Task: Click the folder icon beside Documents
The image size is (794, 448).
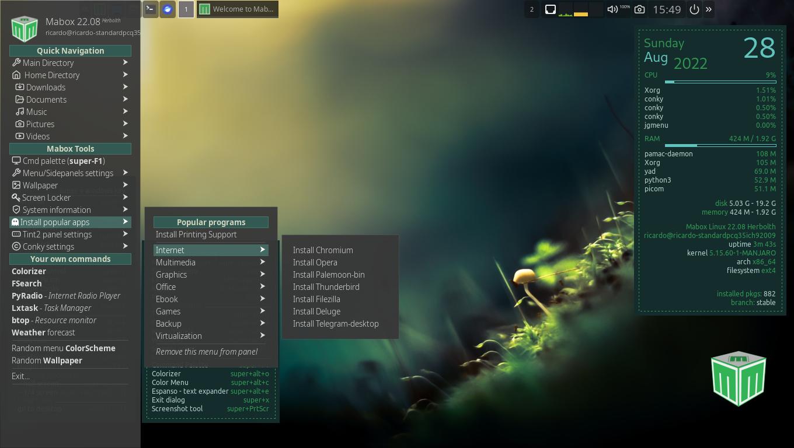Action: 20,99
